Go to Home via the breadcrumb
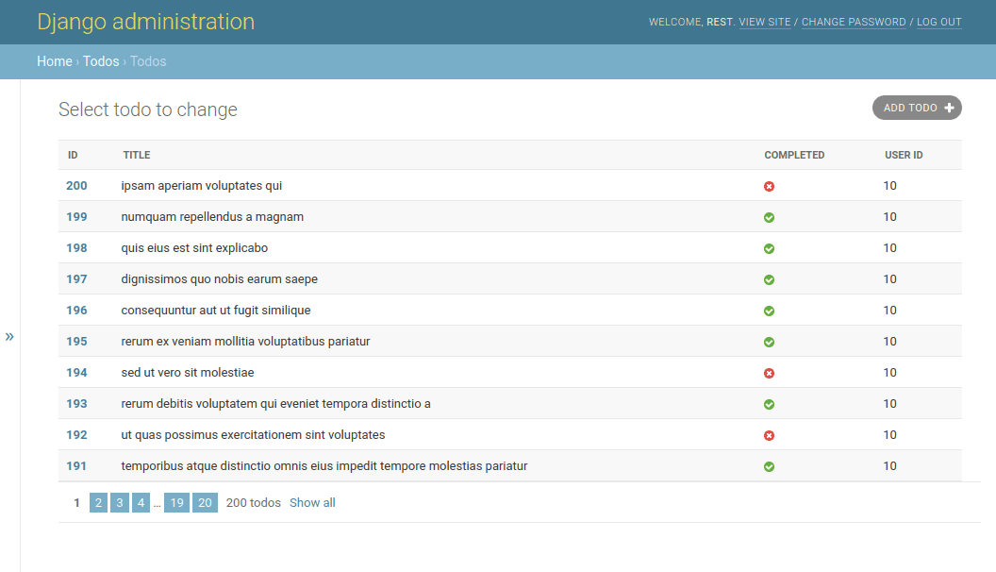996x572 pixels. click(54, 60)
